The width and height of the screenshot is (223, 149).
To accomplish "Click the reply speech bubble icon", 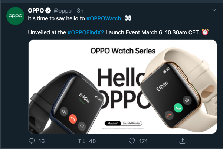I will (32, 141).
